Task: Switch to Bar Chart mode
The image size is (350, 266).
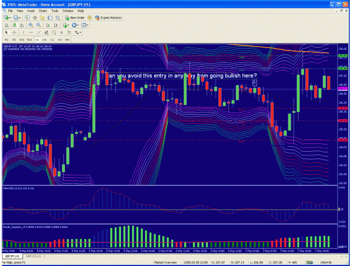Action: coord(7,25)
